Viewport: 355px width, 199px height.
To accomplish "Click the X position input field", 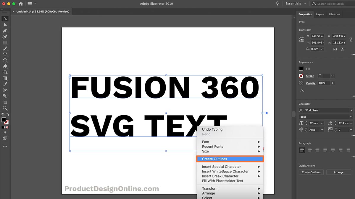I will pyautogui.click(x=317, y=36).
